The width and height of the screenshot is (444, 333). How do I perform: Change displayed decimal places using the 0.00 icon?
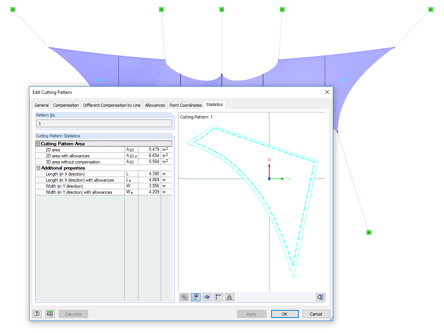coord(50,314)
